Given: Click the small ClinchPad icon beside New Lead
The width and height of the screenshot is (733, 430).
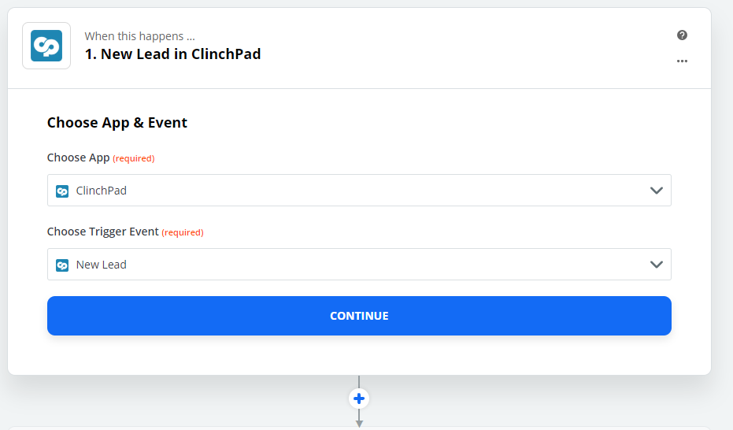Looking at the screenshot, I should pos(62,265).
